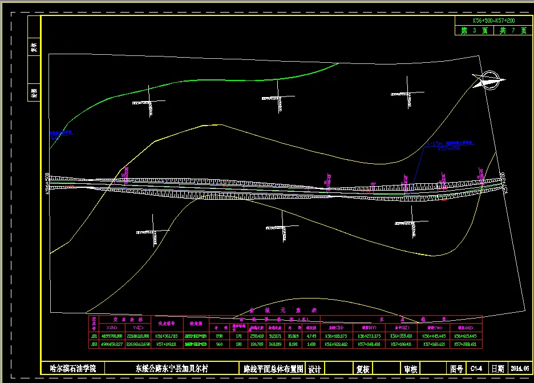Select the 东绥公路东宁县加贝尔村 project title
The image size is (534, 383).
tap(172, 368)
